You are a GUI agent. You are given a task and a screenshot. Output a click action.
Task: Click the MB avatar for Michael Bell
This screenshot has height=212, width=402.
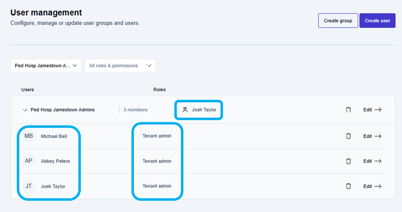point(29,136)
